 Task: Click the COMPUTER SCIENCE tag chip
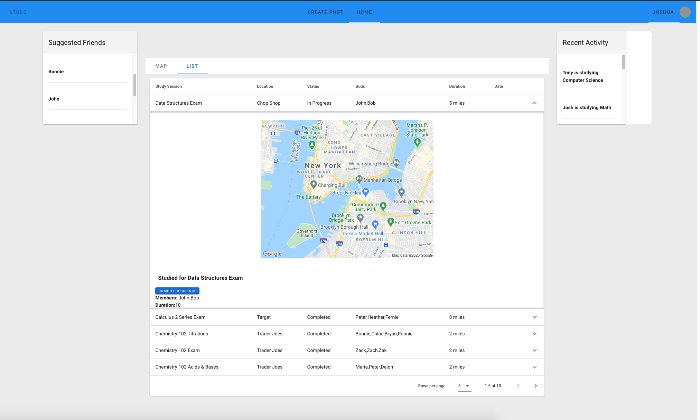pyautogui.click(x=177, y=291)
